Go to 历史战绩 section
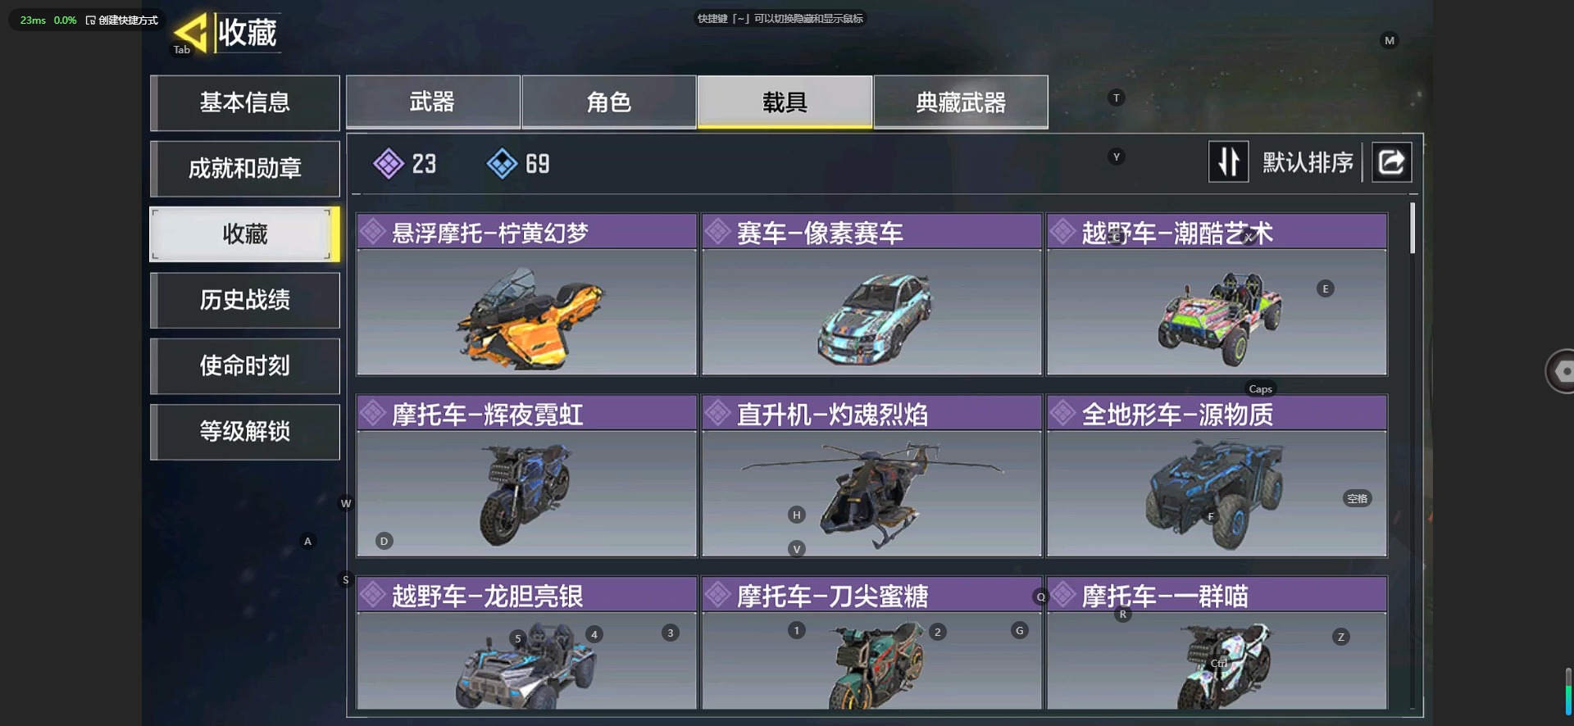Image resolution: width=1574 pixels, height=726 pixels. 245,300
